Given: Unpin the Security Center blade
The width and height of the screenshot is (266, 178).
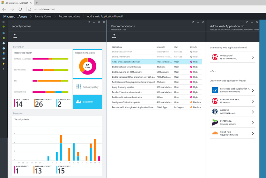Looking at the screenshot, I should point(89,22).
